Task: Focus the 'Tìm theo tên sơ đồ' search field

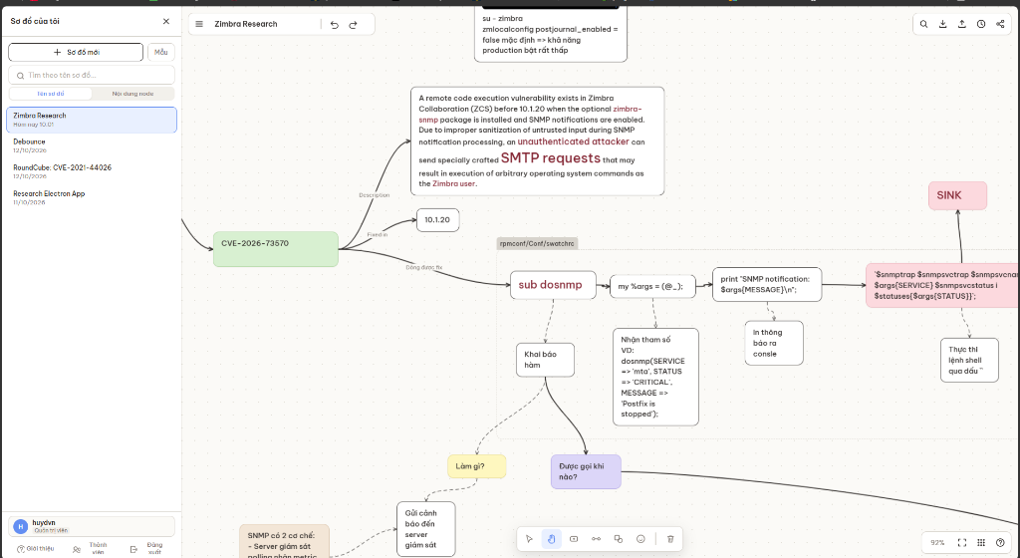Action: pyautogui.click(x=92, y=75)
